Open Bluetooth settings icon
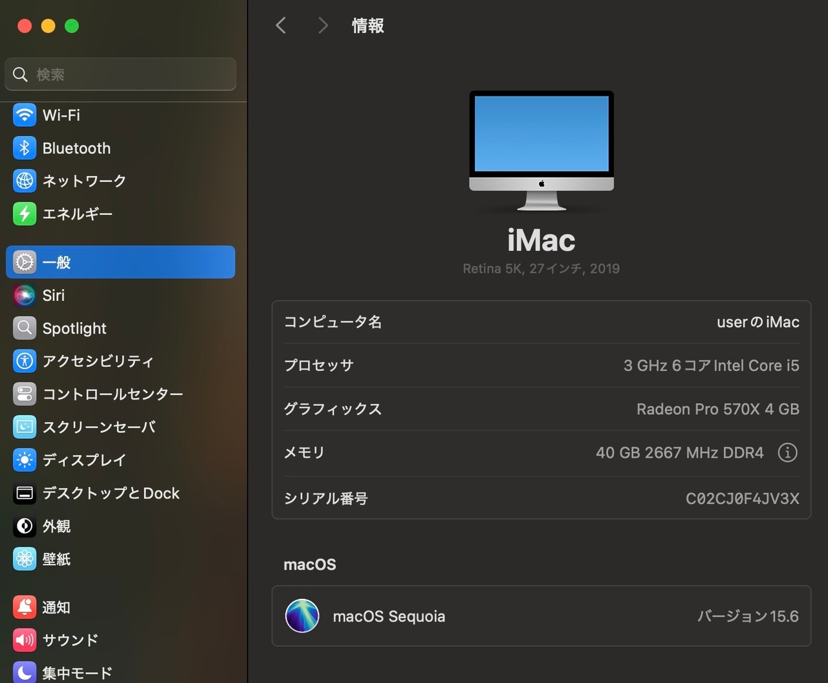This screenshot has height=683, width=828. click(25, 148)
